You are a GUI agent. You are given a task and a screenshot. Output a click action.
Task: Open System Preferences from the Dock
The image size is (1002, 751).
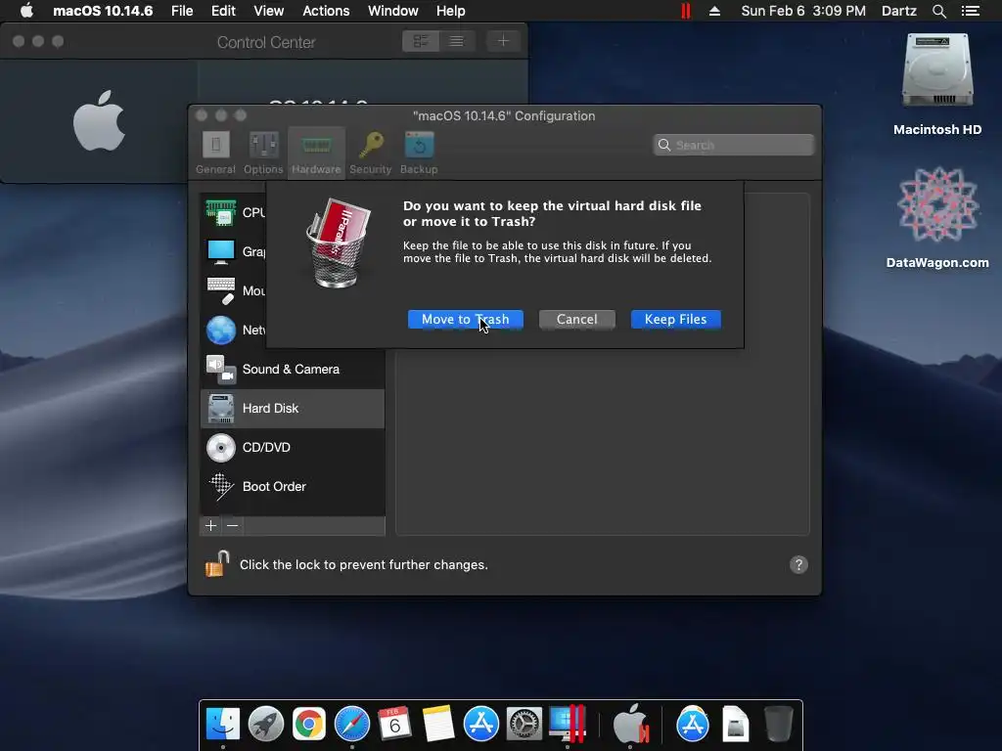tap(524, 724)
